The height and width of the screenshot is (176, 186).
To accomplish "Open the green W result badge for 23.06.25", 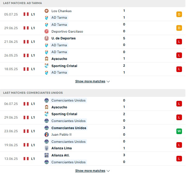I will [179, 131].
